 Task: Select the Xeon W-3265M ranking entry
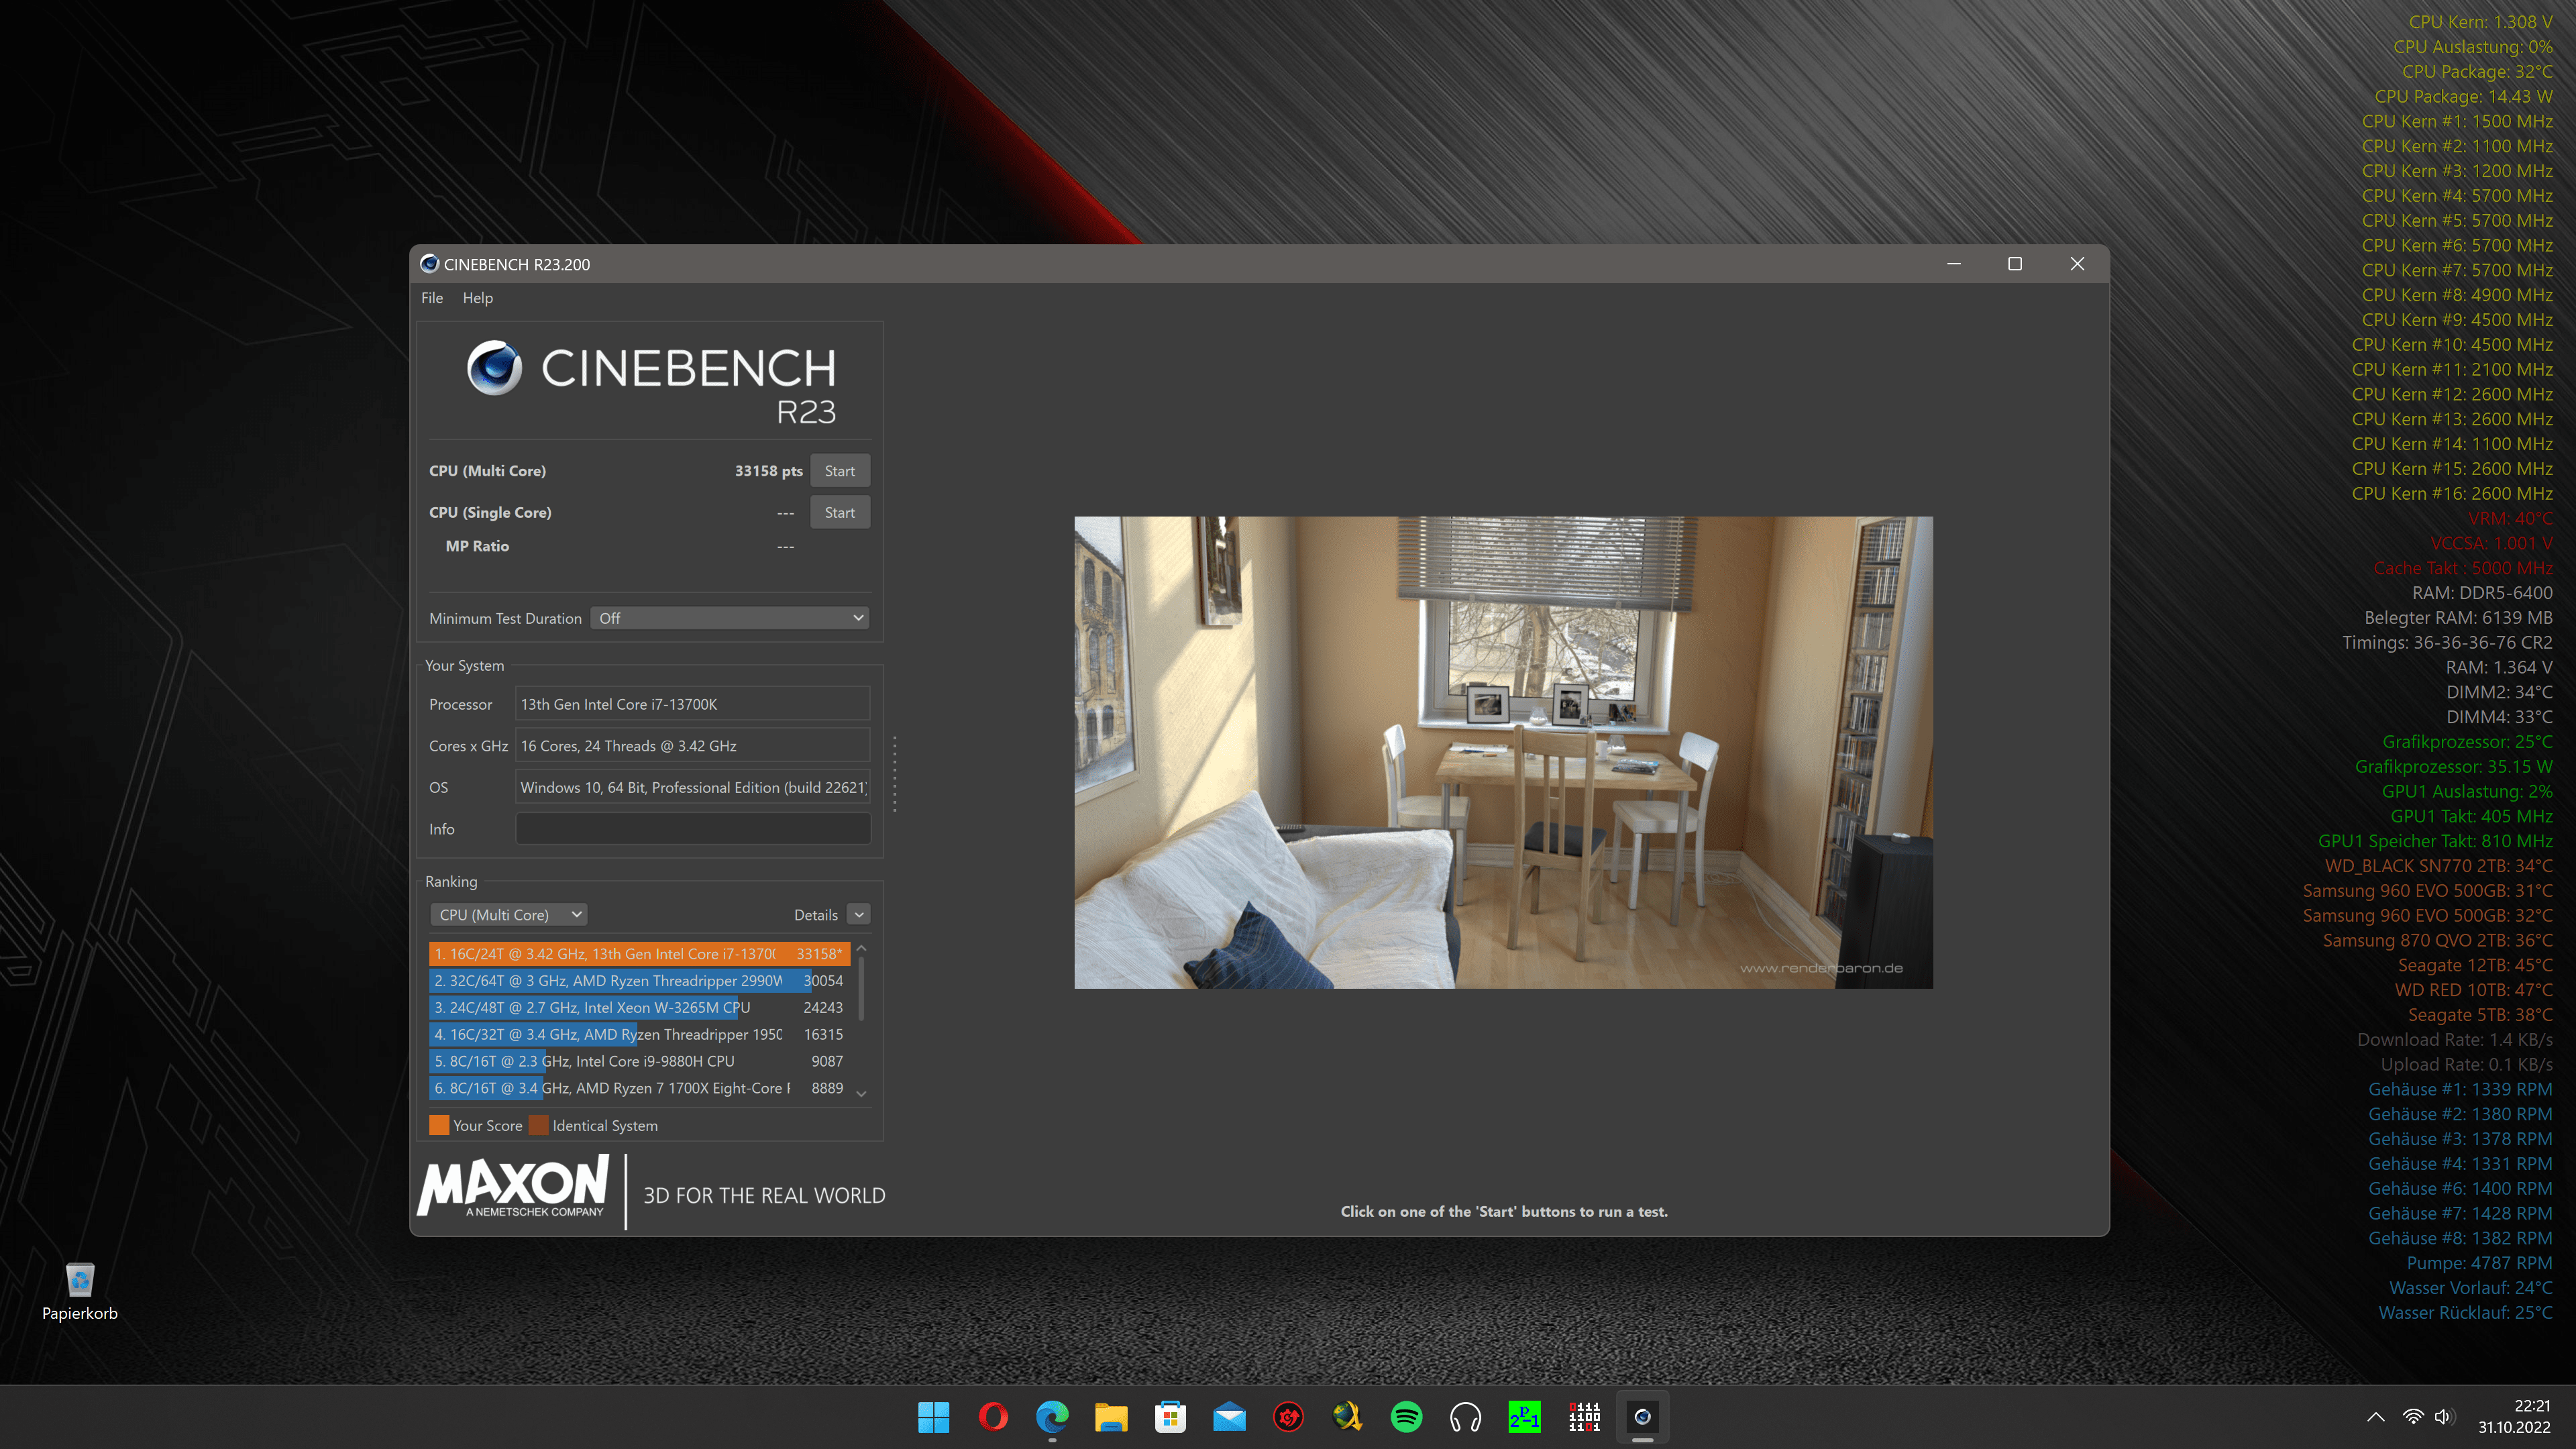pyautogui.click(x=640, y=1008)
